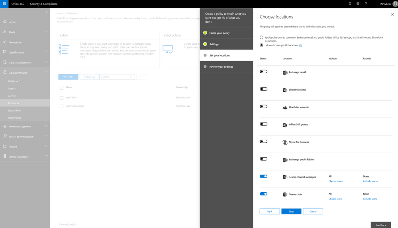Open Import under Data governance
This screenshot has width=398, height=228.
[12, 89]
